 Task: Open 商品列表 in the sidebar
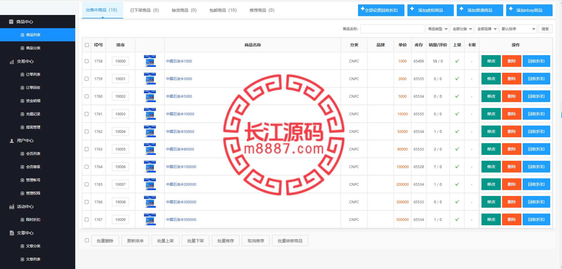coord(38,35)
